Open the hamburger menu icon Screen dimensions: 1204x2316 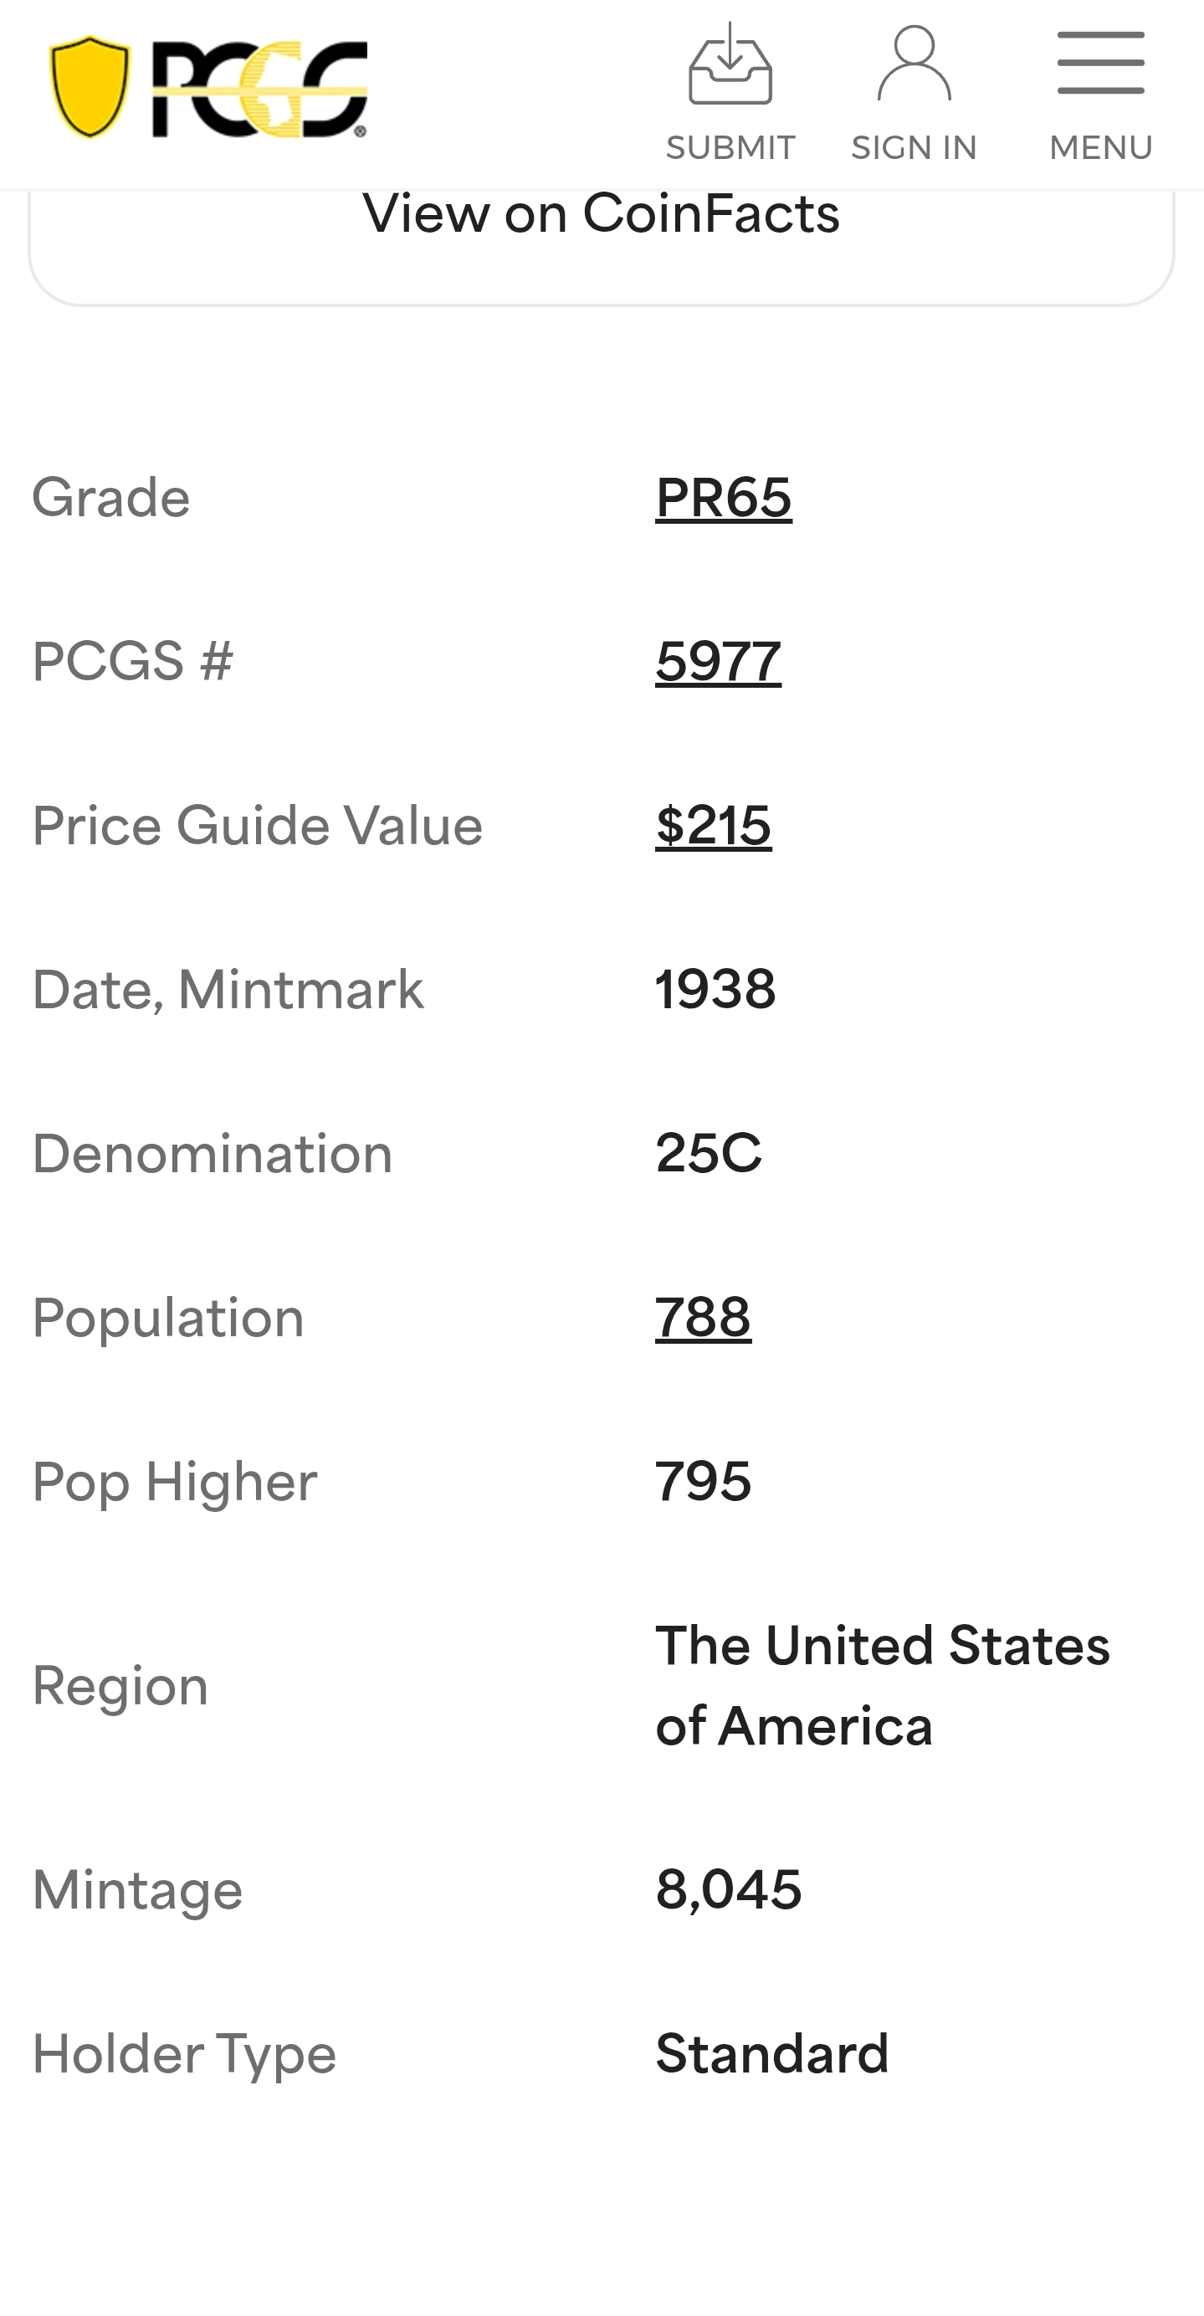tap(1099, 63)
